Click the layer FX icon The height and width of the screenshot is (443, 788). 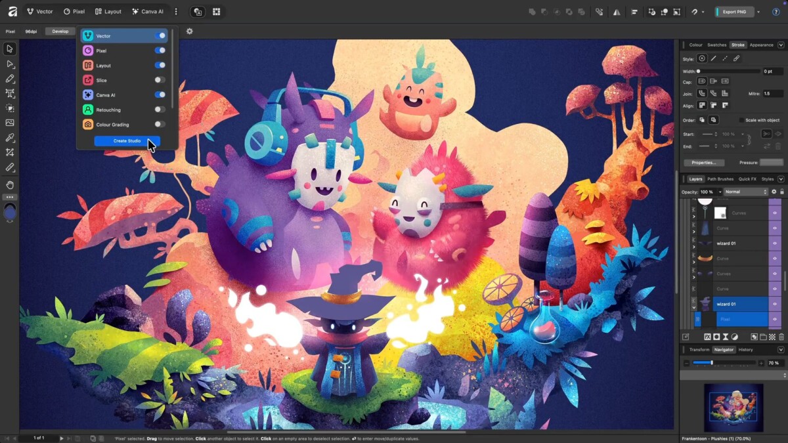click(707, 337)
